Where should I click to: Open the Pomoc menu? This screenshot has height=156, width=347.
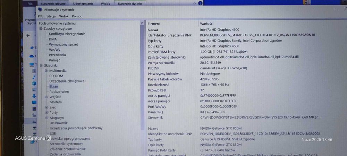pyautogui.click(x=77, y=16)
